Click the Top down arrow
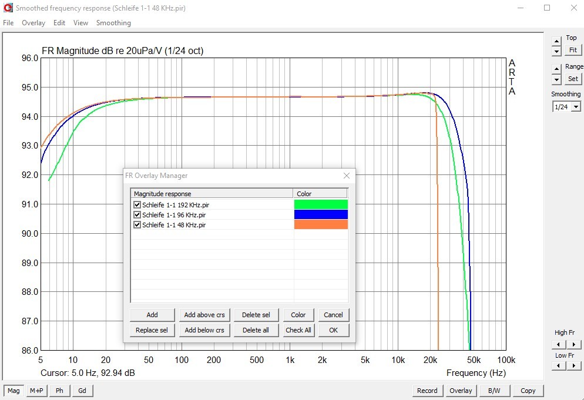The height and width of the screenshot is (400, 584). pyautogui.click(x=556, y=51)
